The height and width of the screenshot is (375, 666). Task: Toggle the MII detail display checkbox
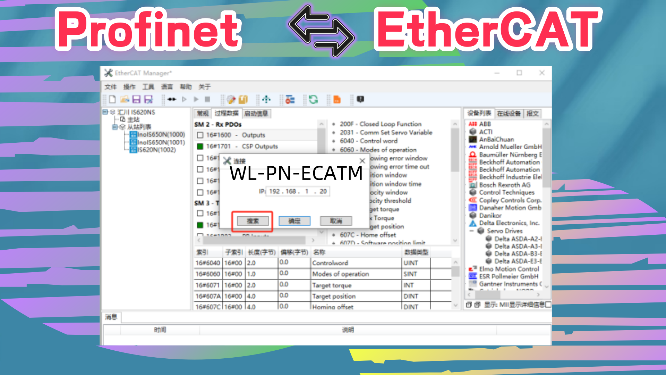point(548,305)
